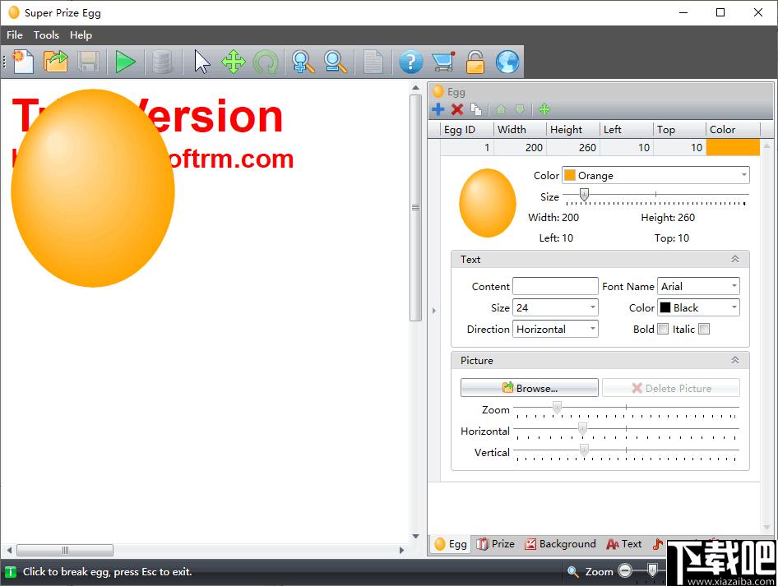Open the Font Name dropdown showing Arial
Image resolution: width=778 pixels, height=586 pixels.
tap(698, 286)
